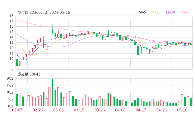Click the MA60 legend label
The image size is (195, 116).
pos(185,12)
